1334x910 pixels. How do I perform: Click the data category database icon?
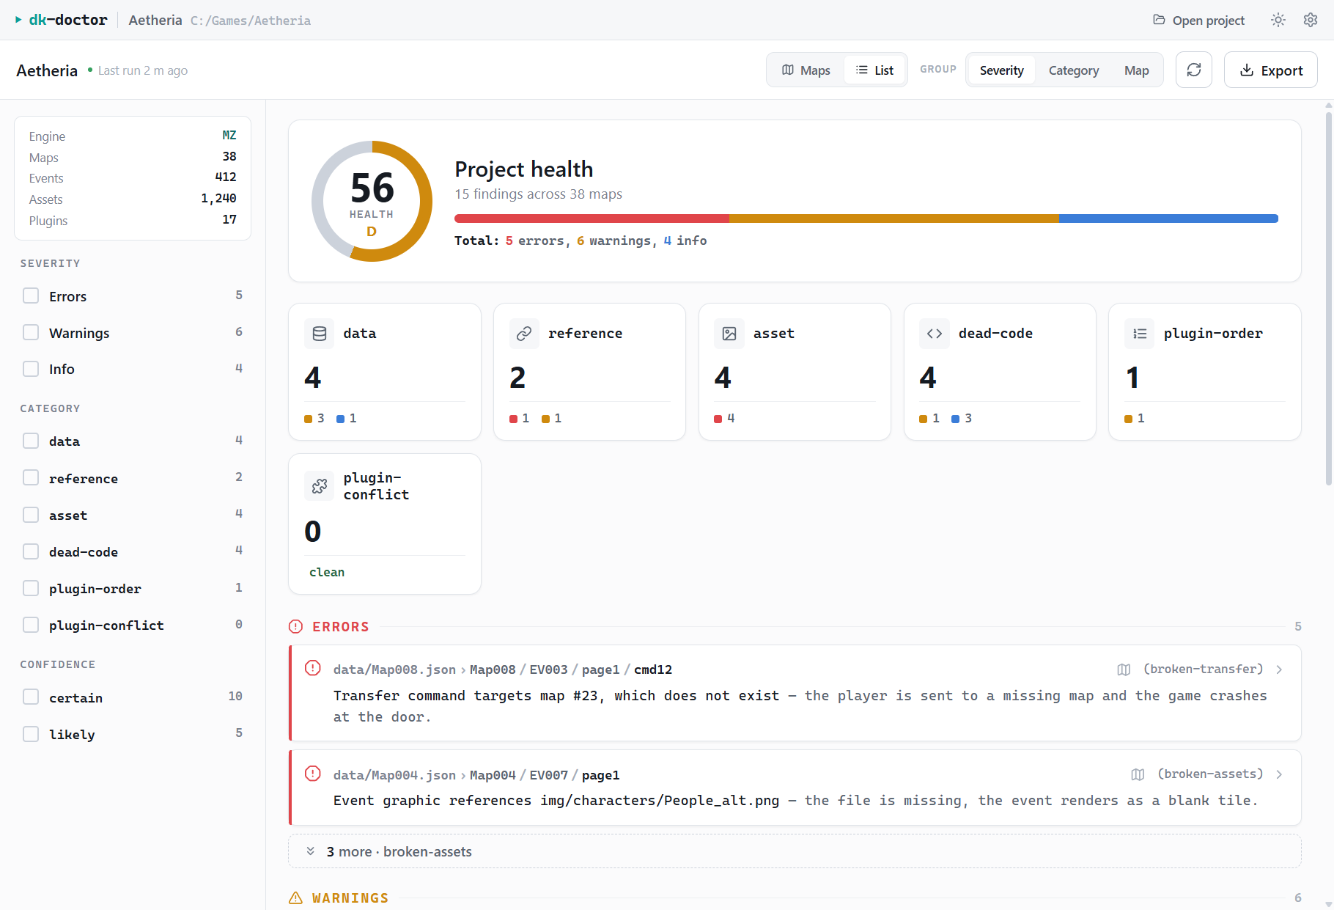click(x=320, y=334)
